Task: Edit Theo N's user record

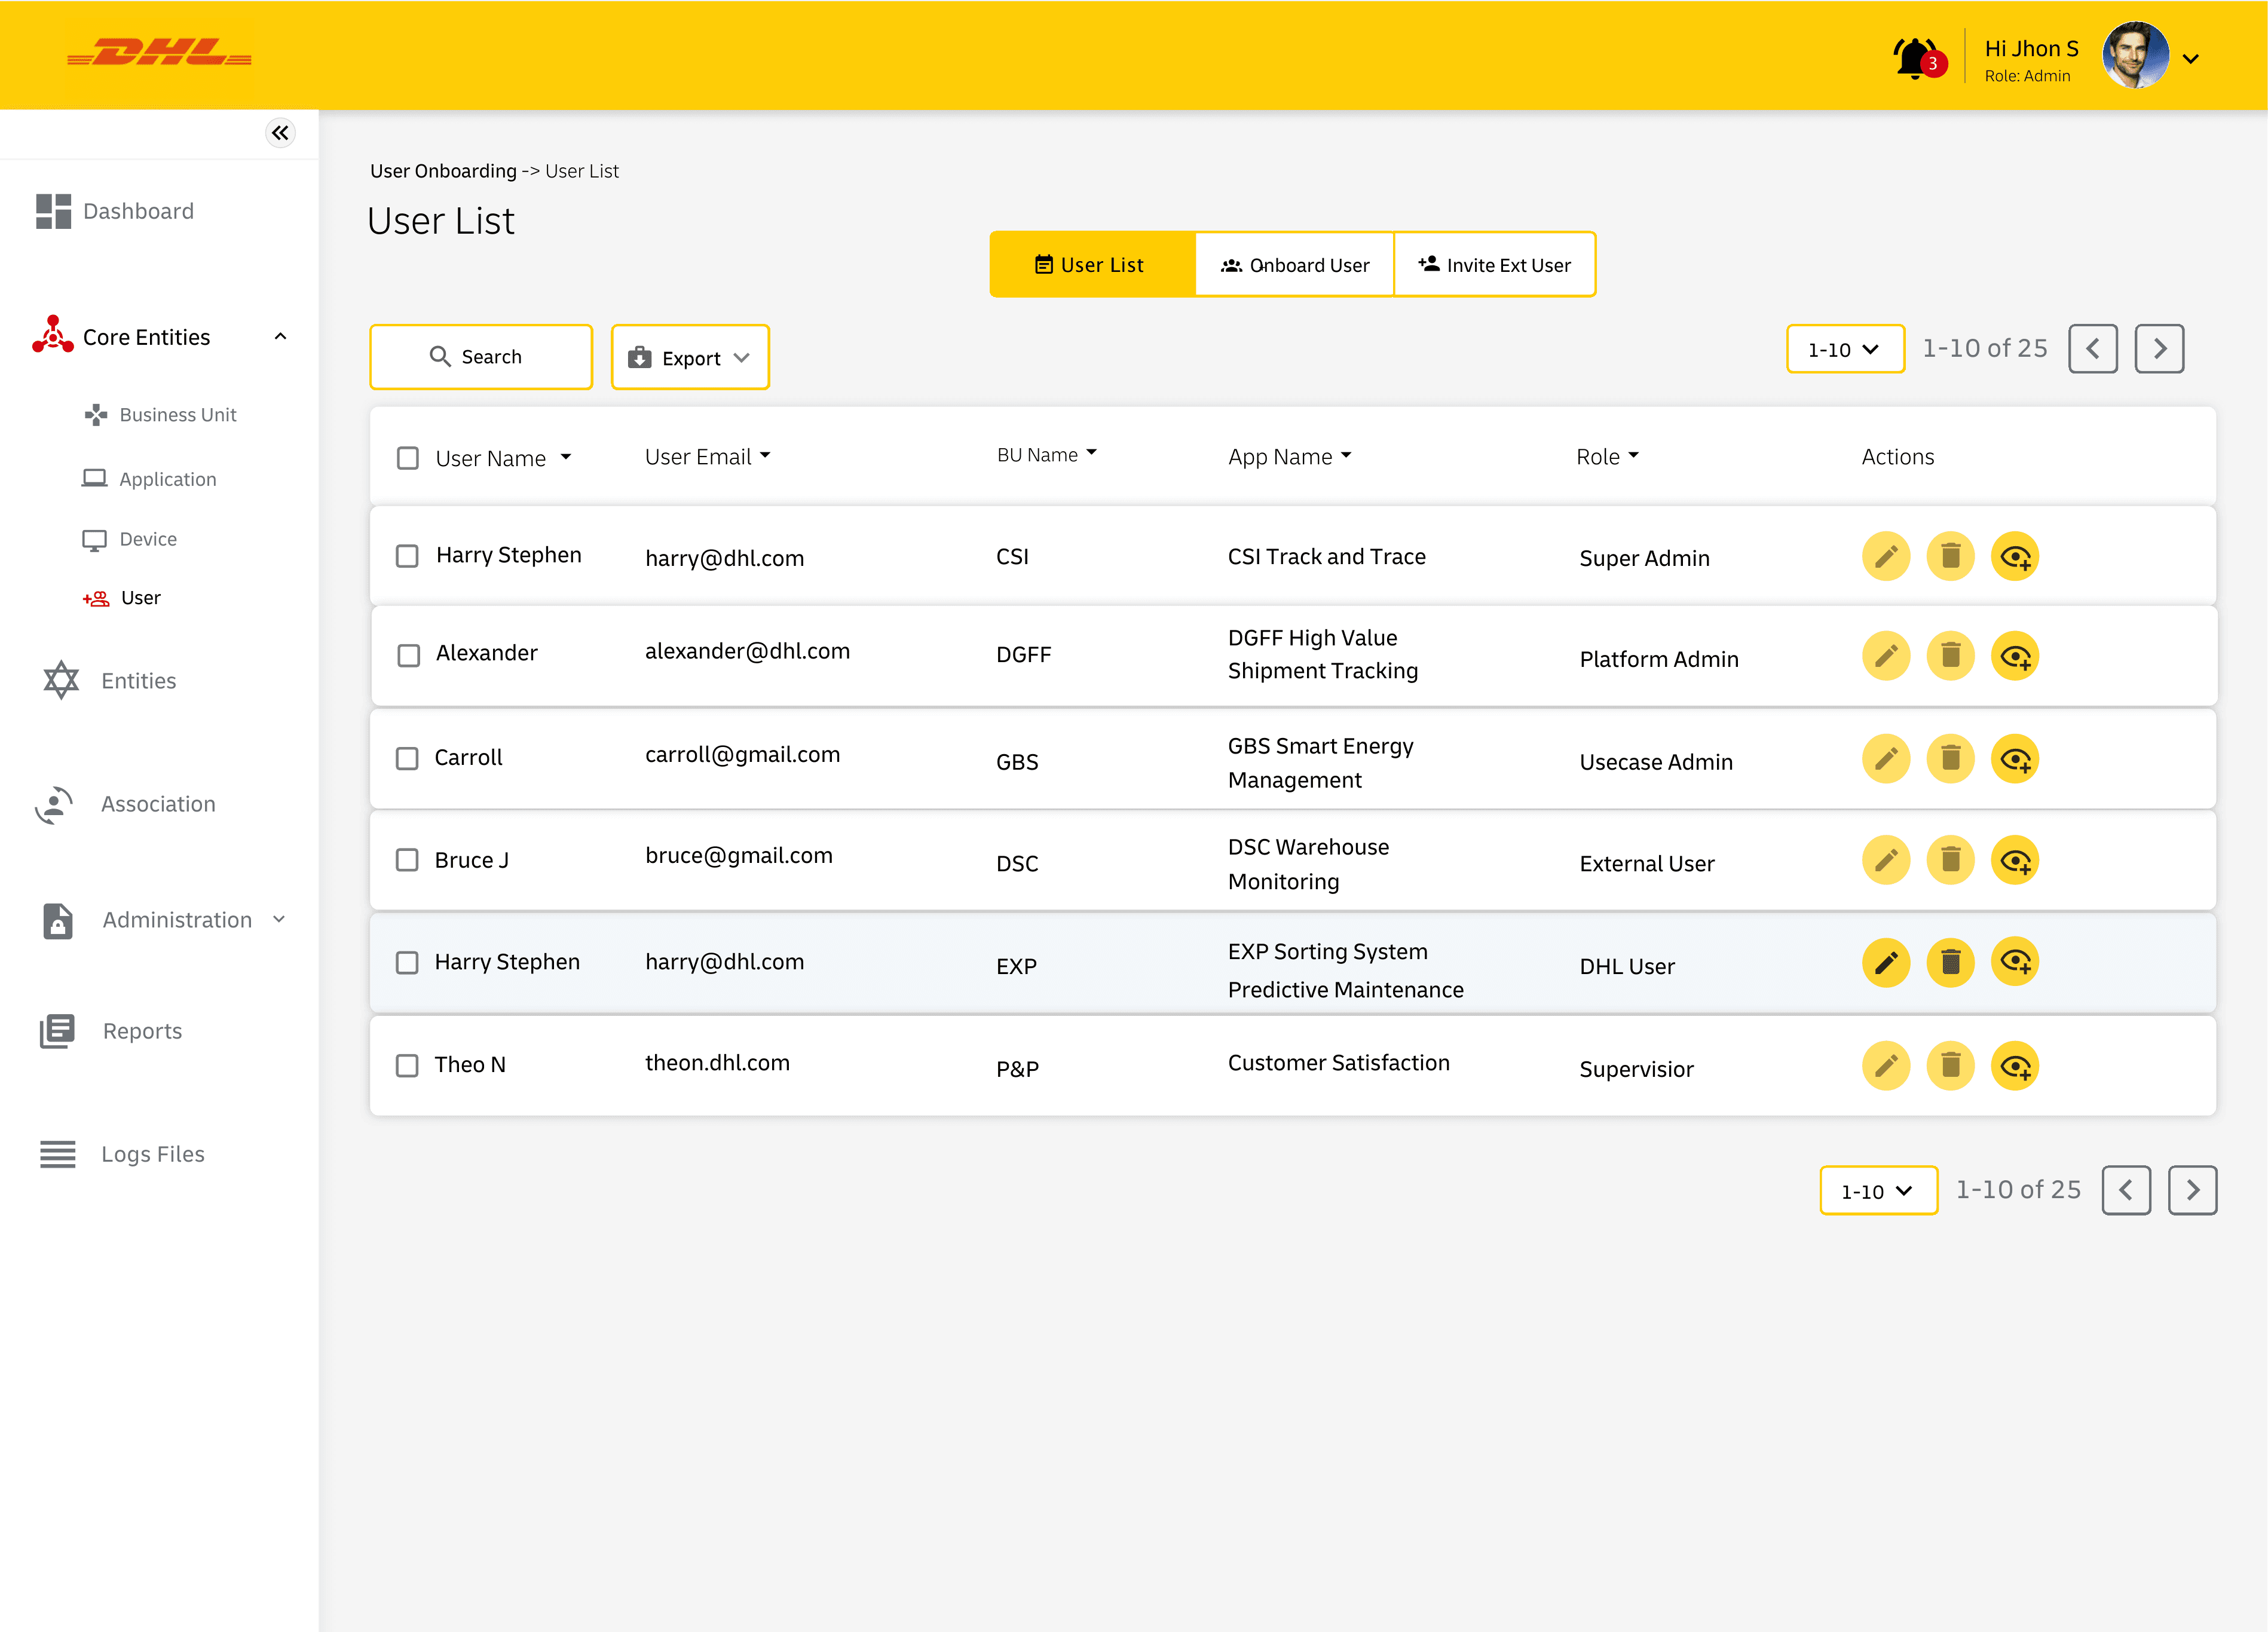Action: coord(1886,1066)
